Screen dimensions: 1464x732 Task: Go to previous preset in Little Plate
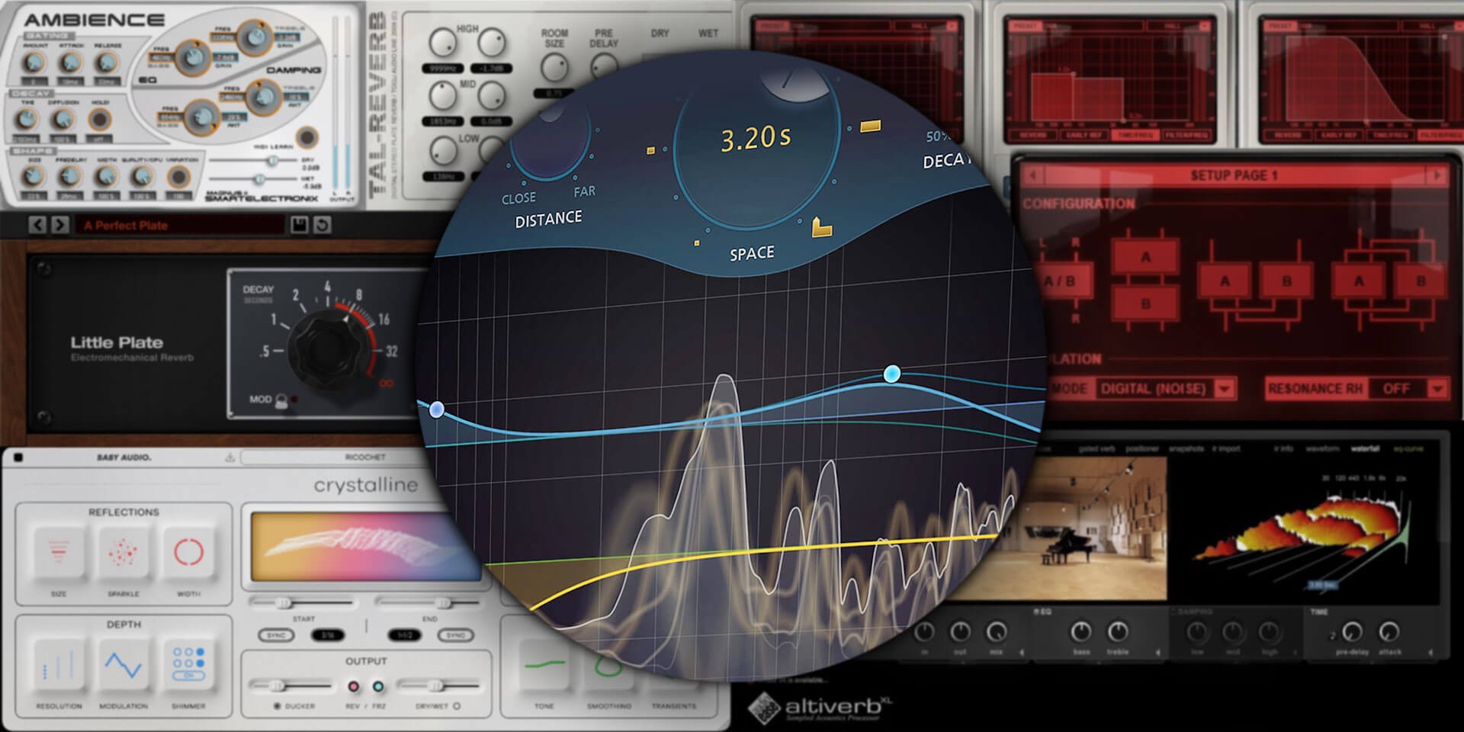[37, 225]
